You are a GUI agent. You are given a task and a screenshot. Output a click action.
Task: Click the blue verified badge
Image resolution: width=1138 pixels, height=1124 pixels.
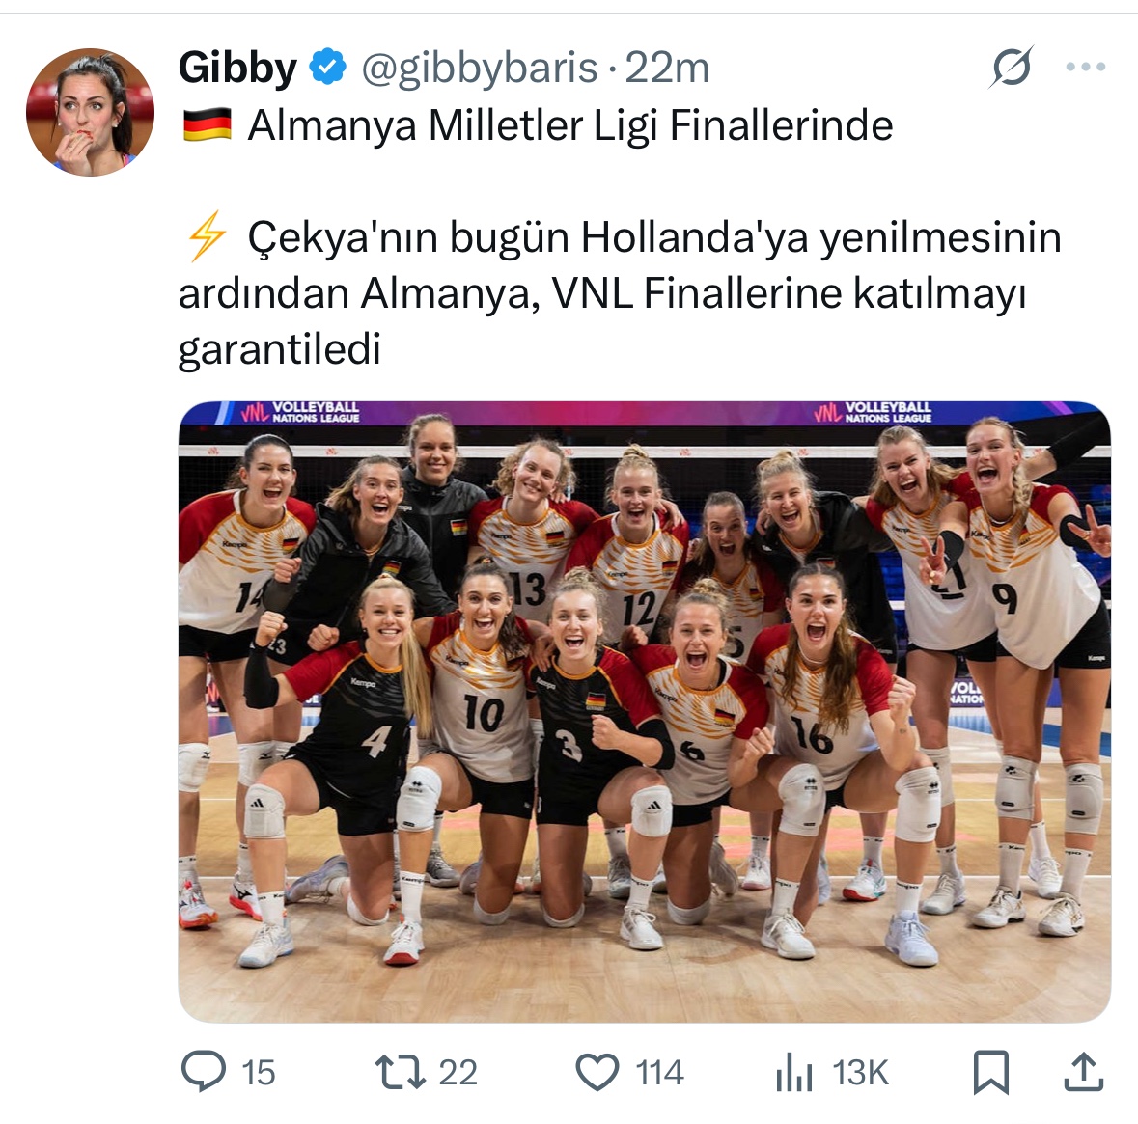328,67
